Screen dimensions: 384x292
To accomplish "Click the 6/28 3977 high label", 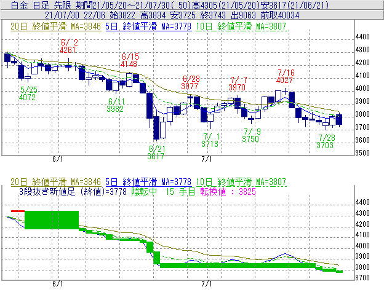I will pos(191,82).
